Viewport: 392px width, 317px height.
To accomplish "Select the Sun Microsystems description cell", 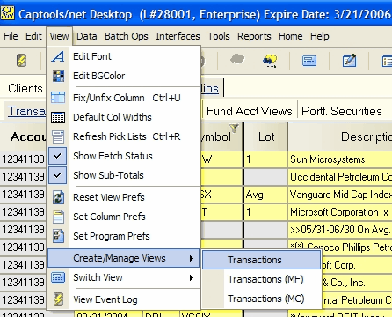I will click(x=340, y=159).
